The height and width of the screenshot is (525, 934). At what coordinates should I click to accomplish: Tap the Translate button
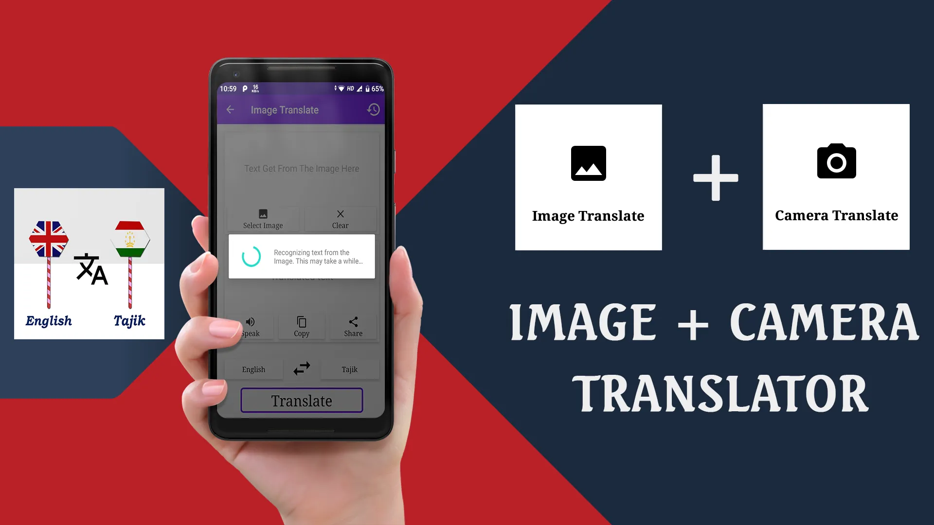point(302,400)
